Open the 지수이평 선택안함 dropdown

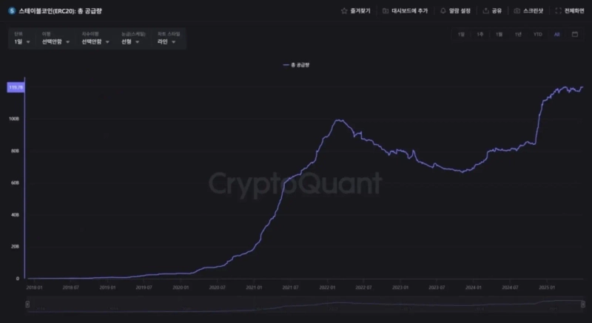pos(96,42)
